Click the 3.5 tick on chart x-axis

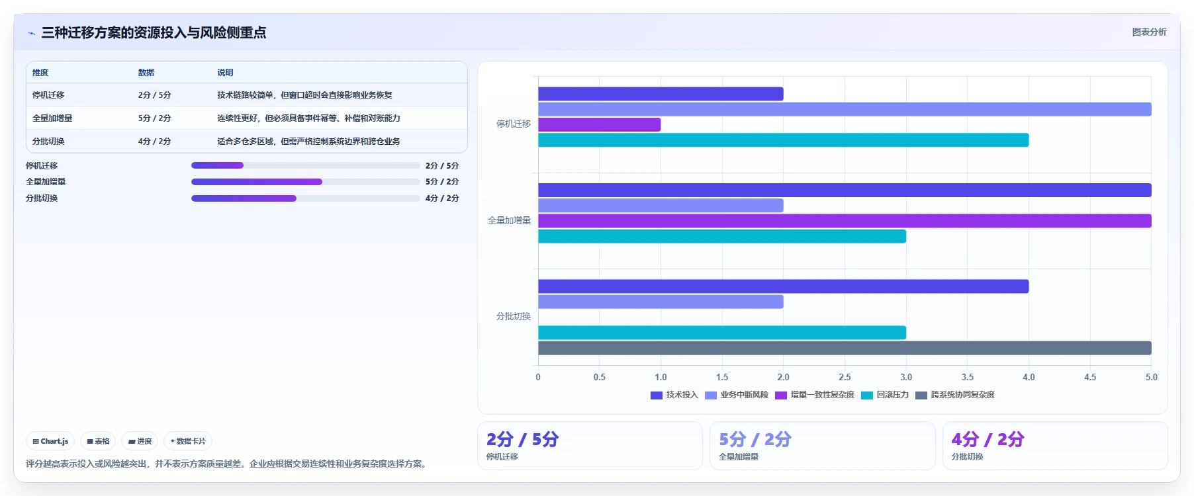968,377
